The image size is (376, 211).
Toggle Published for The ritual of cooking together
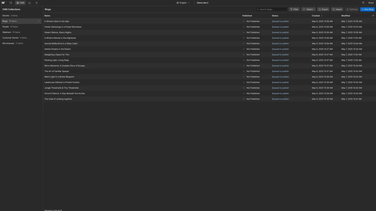pyautogui.click(x=244, y=99)
